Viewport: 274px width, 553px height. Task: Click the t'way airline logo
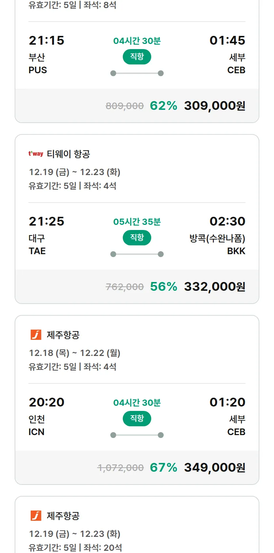pyautogui.click(x=36, y=154)
